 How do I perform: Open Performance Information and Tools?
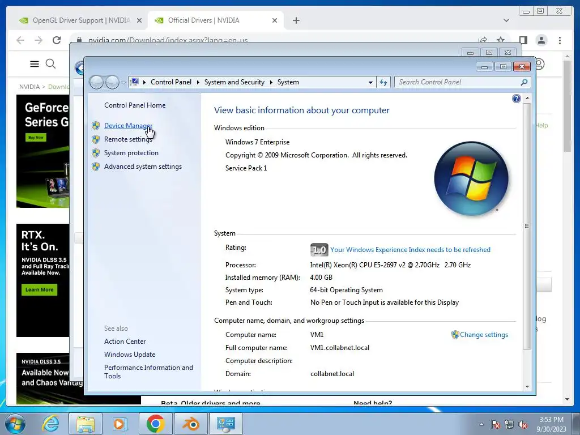coord(148,372)
